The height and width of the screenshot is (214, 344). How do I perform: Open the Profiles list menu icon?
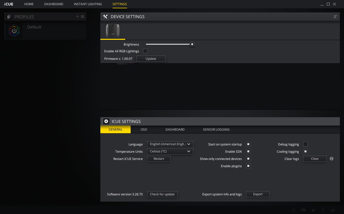tap(83, 17)
